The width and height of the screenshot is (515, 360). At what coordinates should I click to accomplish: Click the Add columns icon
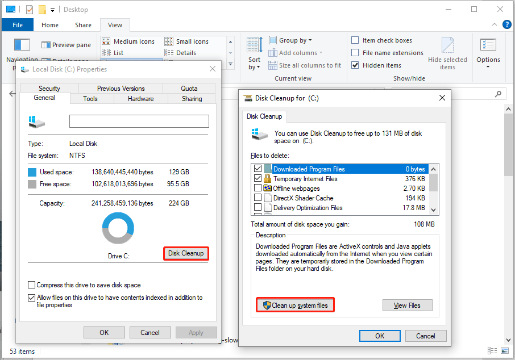[x=273, y=52]
